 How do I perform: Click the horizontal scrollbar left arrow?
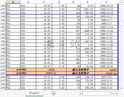[80, 93]
